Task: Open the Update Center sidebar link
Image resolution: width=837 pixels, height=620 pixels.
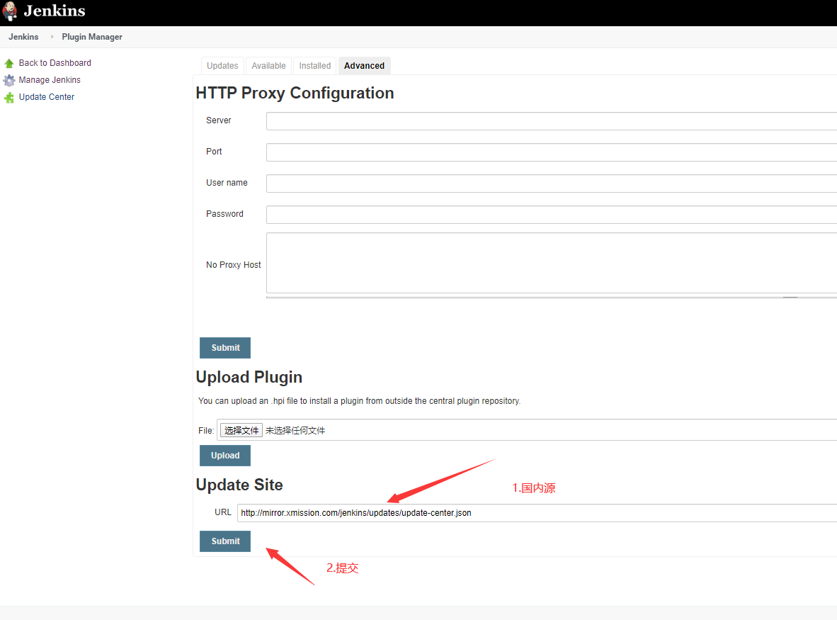Action: pos(47,97)
